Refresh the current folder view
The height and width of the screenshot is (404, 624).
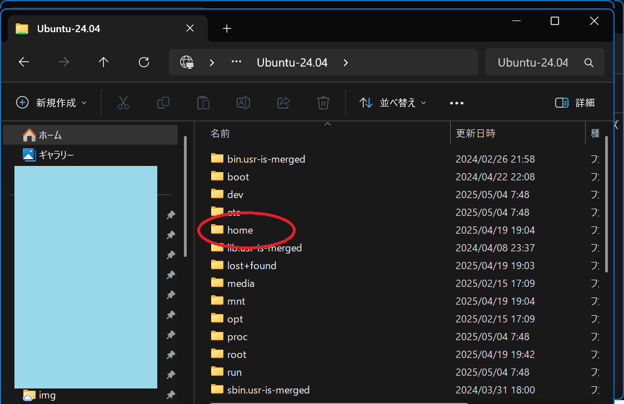pos(144,62)
